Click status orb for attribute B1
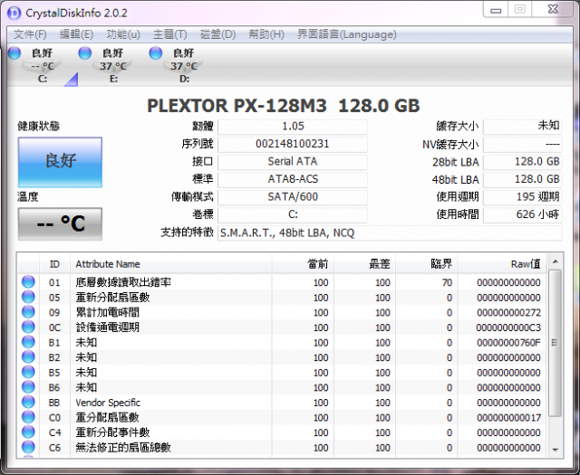This screenshot has height=475, width=580. [28, 342]
